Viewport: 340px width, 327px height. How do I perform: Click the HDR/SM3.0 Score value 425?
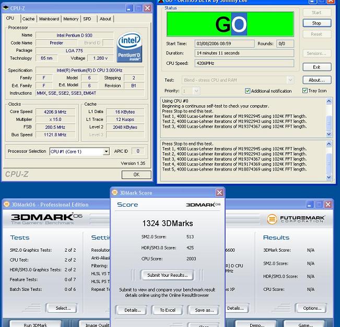[190, 247]
